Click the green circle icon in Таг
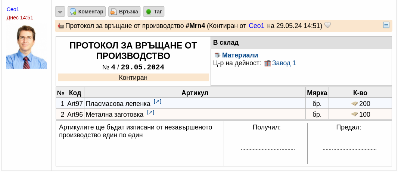This screenshot has height=172, width=398. click(x=149, y=12)
